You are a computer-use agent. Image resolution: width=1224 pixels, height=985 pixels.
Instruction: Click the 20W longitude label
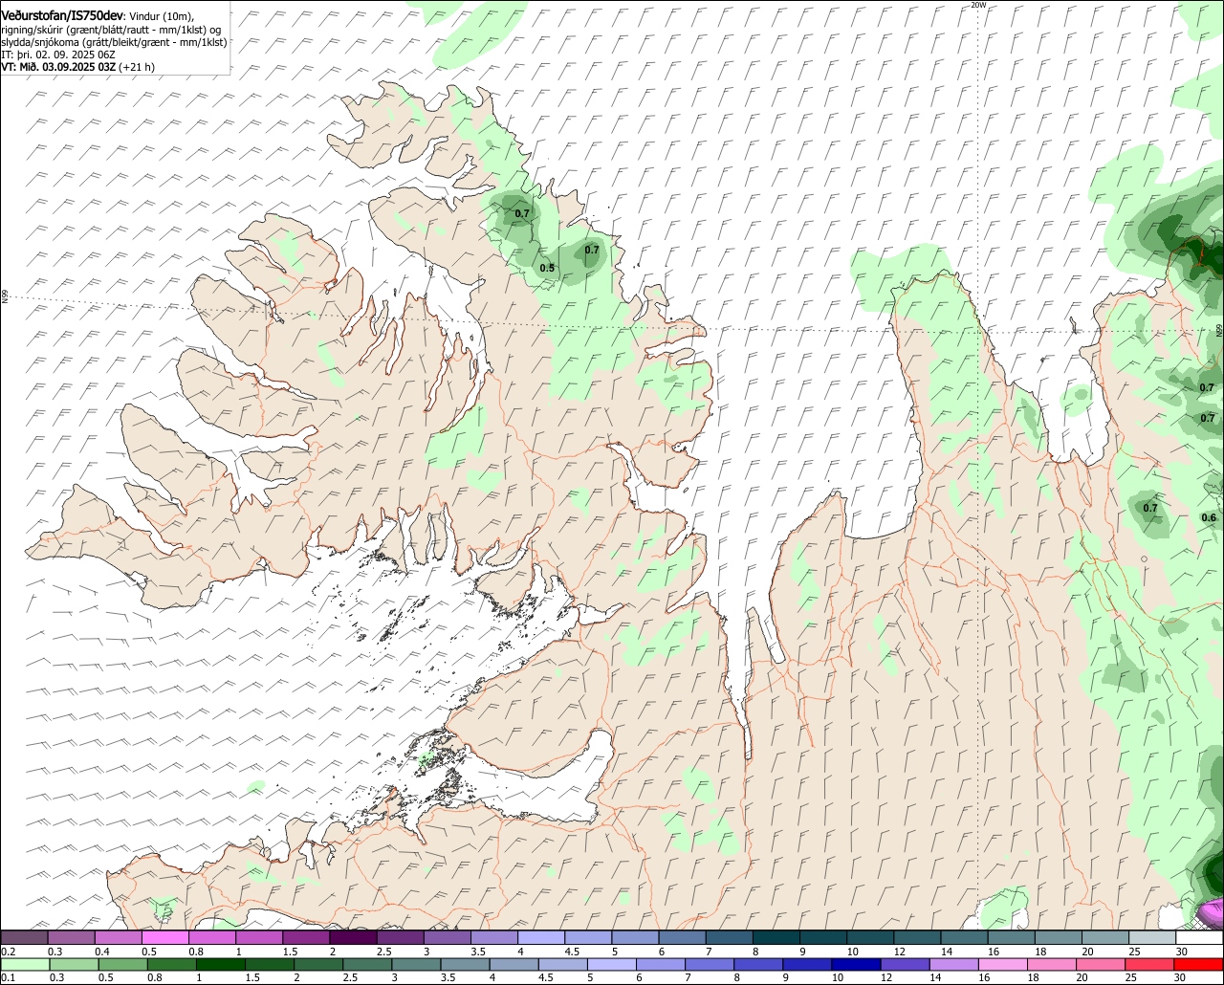977,5
